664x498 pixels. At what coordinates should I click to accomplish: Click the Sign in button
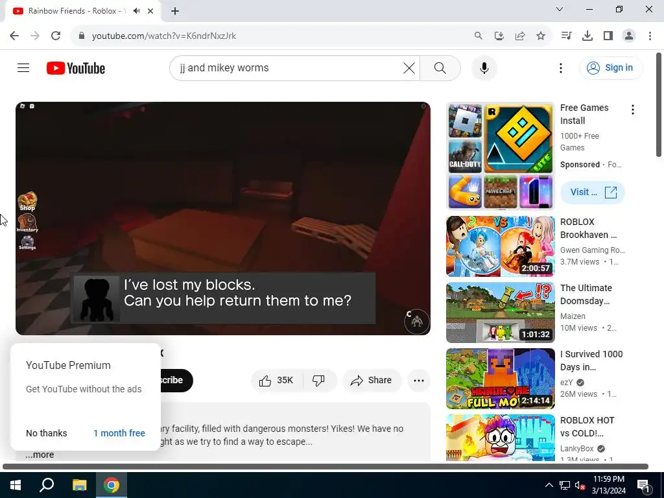point(611,67)
